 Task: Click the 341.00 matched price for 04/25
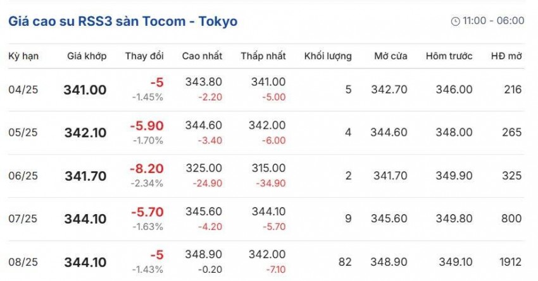pos(85,90)
